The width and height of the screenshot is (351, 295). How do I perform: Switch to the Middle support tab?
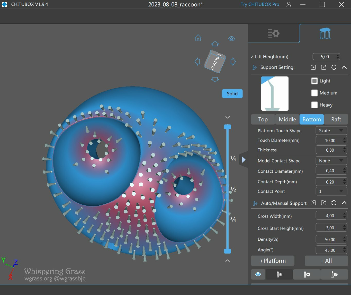point(287,119)
